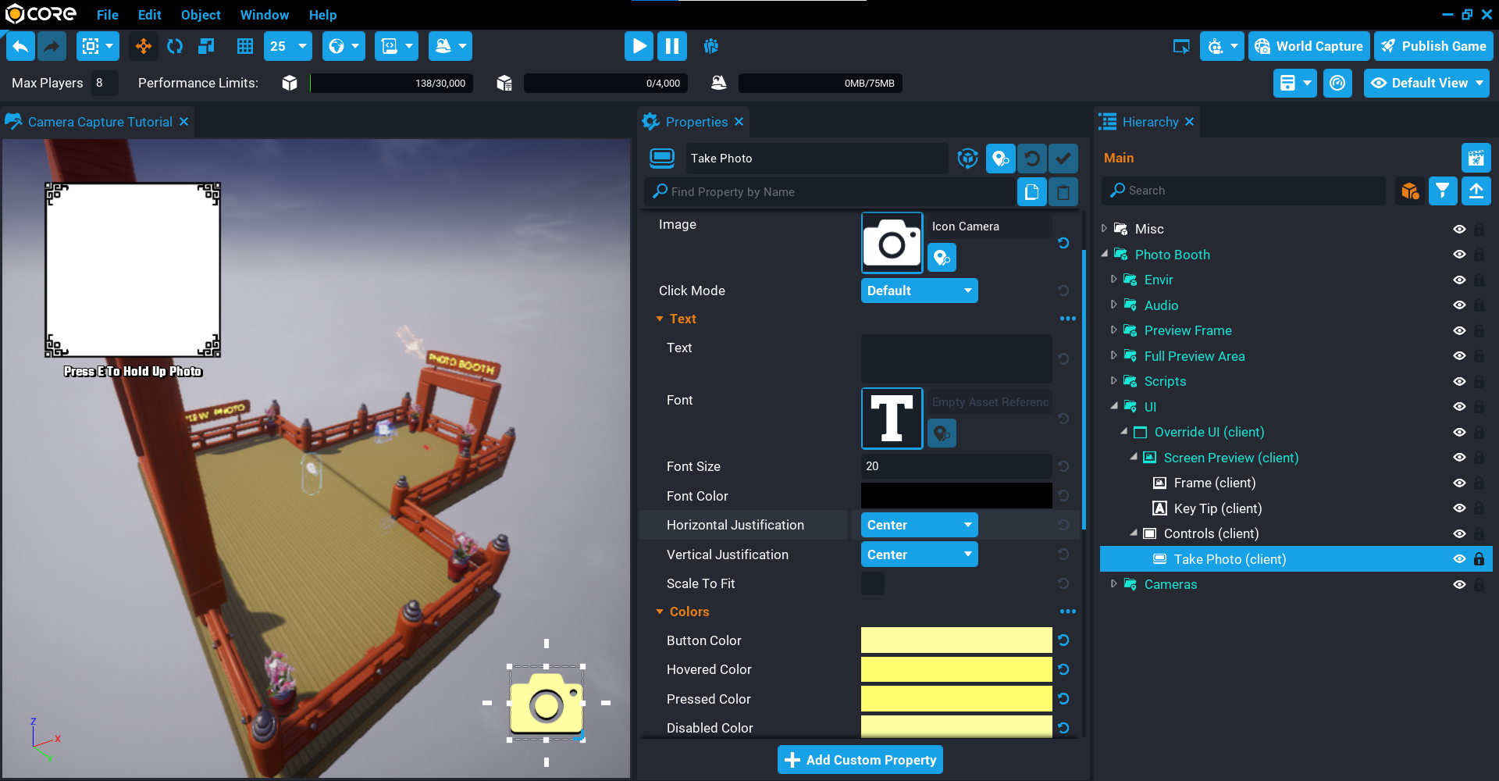Screen dimensions: 1499x781
Task: Expand the Cameras folder in hierarchy
Action: [x=1113, y=584]
